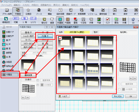Select the 内建具 interior fittings icon
The height and width of the screenshot is (112, 139).
(68, 20)
